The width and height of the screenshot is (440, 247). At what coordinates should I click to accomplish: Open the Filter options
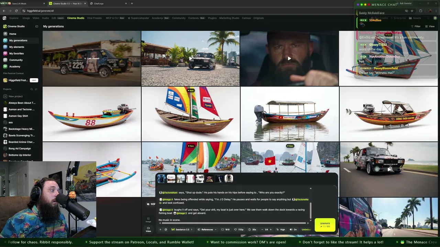click(x=416, y=26)
